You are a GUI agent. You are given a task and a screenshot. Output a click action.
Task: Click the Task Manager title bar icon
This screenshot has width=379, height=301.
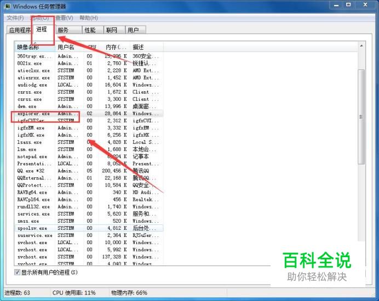[x=8, y=6]
